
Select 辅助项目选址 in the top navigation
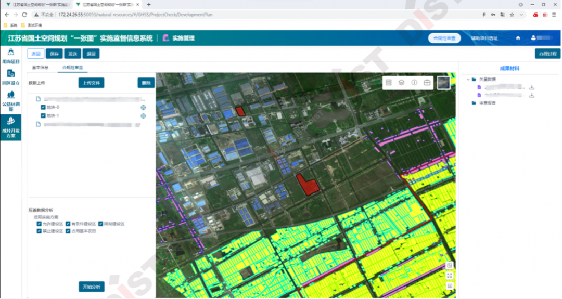484,38
